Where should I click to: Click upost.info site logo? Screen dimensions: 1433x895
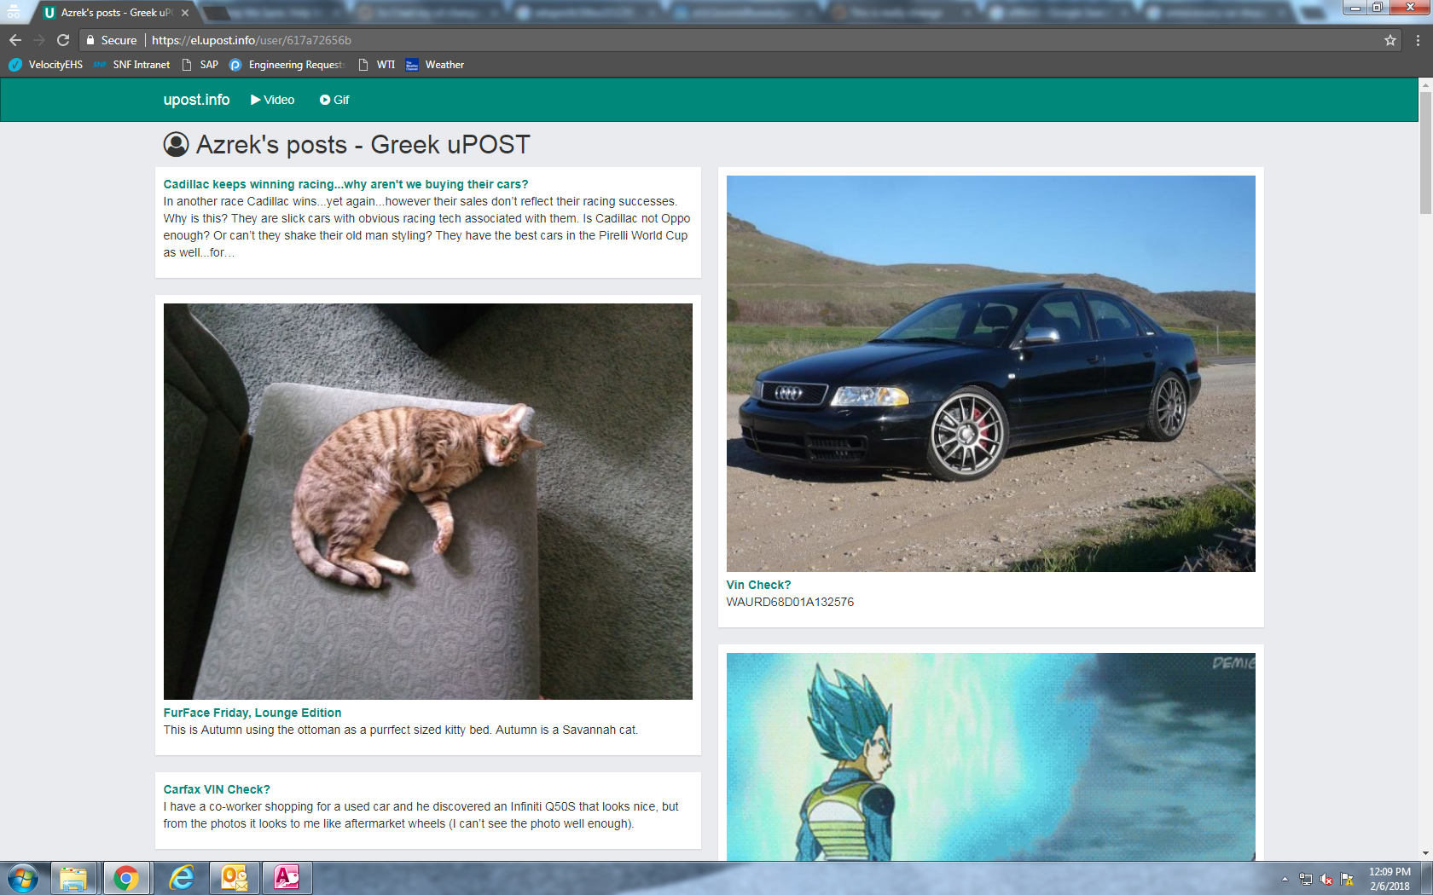pyautogui.click(x=196, y=100)
